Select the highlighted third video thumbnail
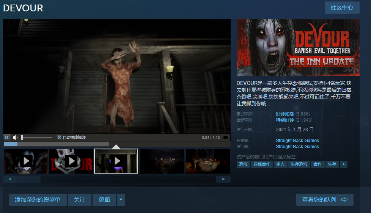 coord(116,161)
